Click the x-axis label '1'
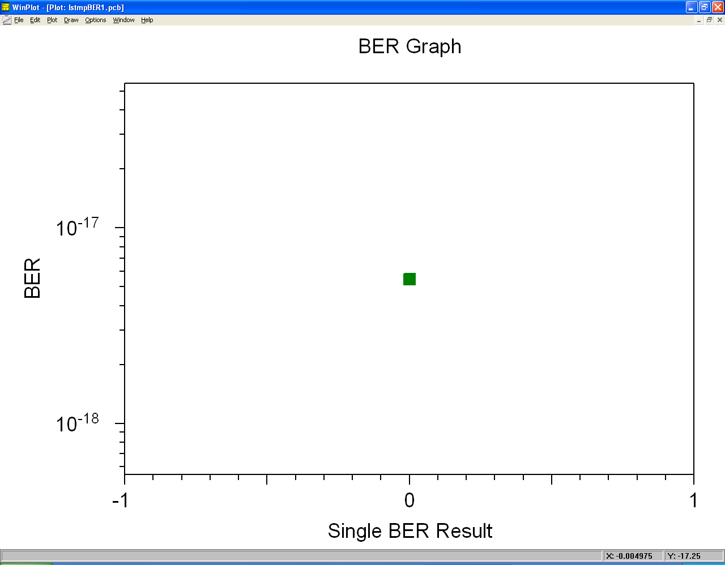725x565 pixels. (694, 500)
